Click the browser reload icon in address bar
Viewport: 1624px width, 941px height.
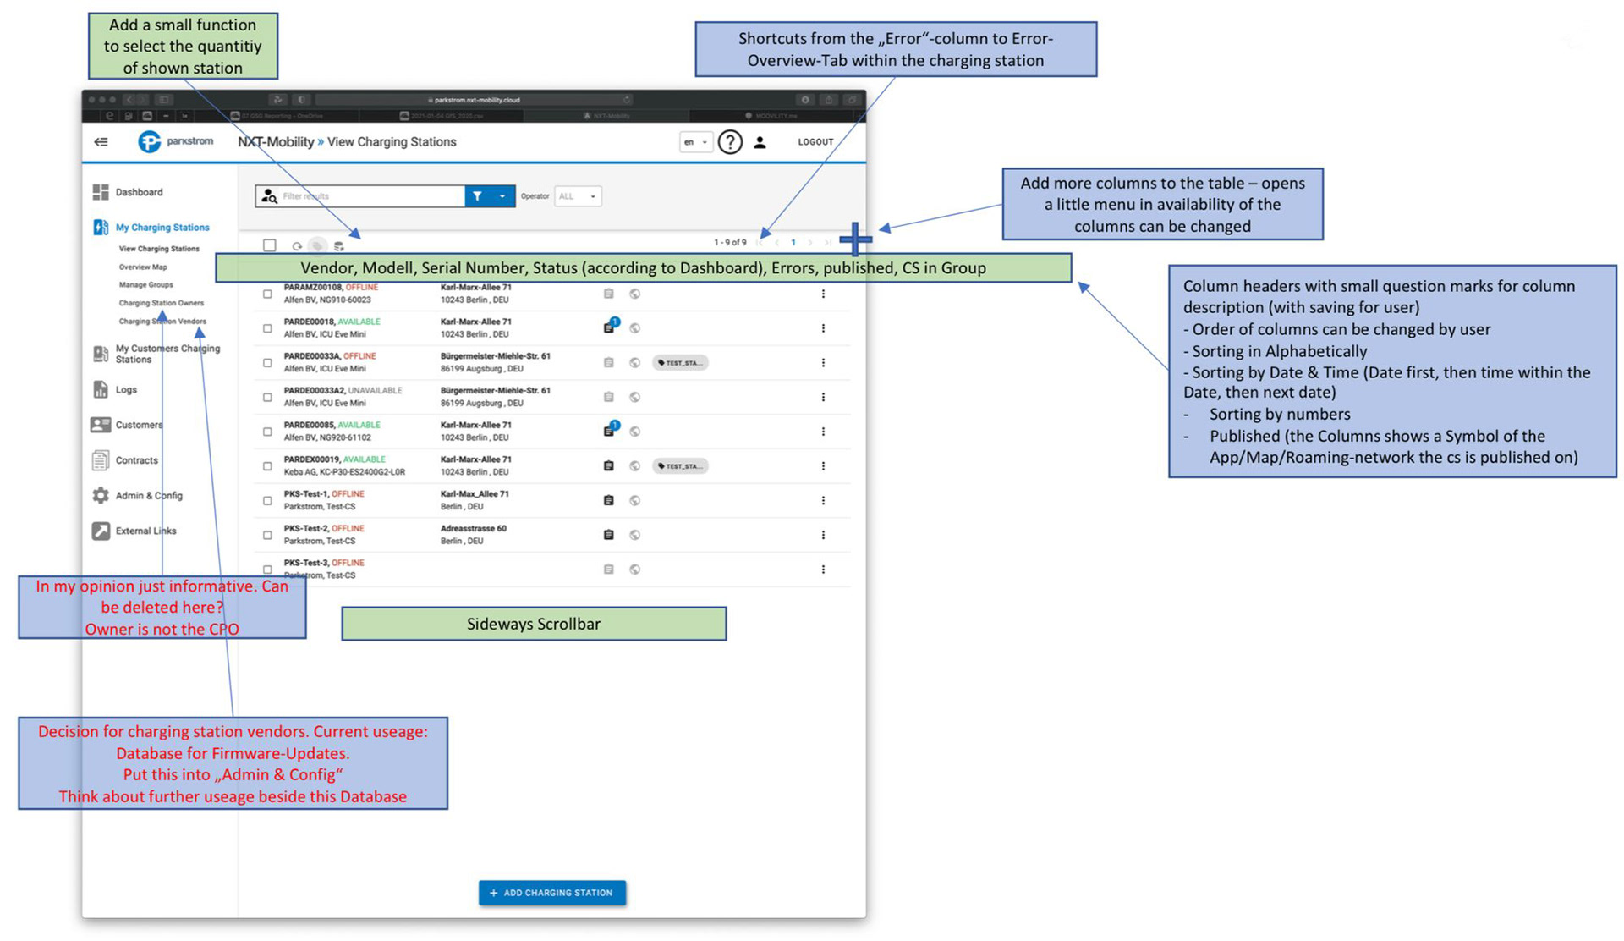click(x=627, y=100)
